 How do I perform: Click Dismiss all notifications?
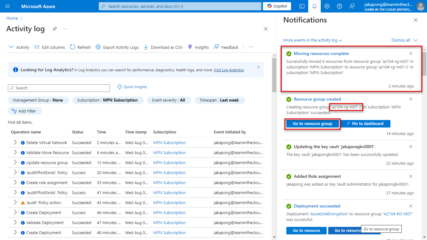coord(401,40)
